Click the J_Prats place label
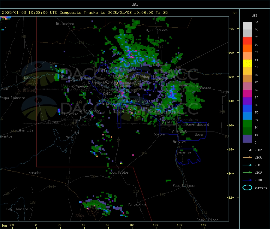The height and width of the screenshot is (229, 270). tap(166, 122)
